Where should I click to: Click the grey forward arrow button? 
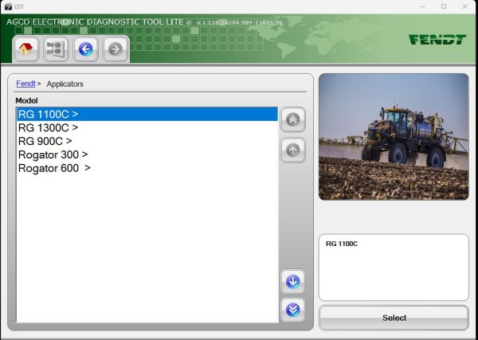pyautogui.click(x=116, y=49)
